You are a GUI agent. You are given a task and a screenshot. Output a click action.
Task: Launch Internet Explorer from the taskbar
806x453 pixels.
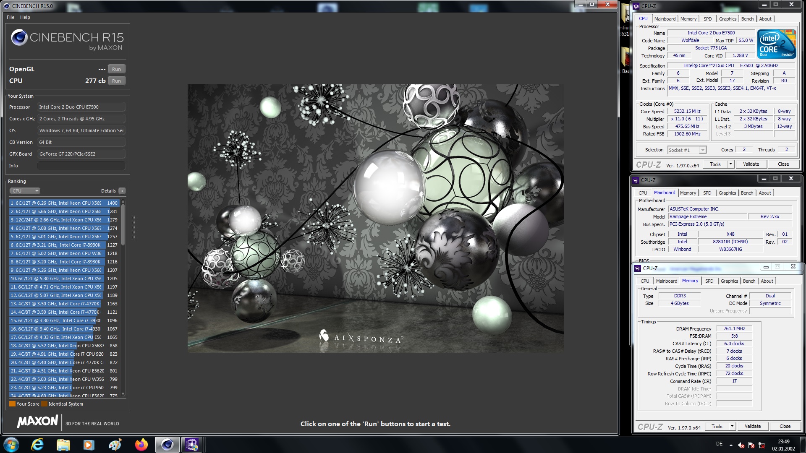click(x=37, y=445)
